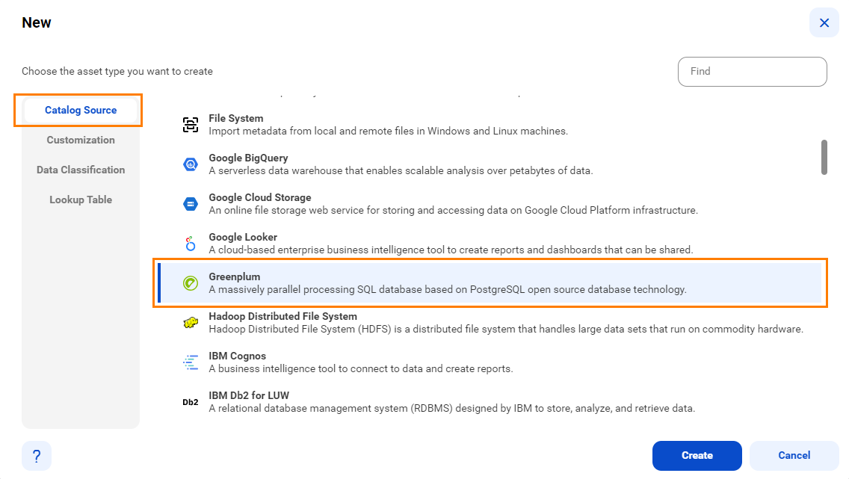Click the green Greenplum logo icon

point(191,283)
